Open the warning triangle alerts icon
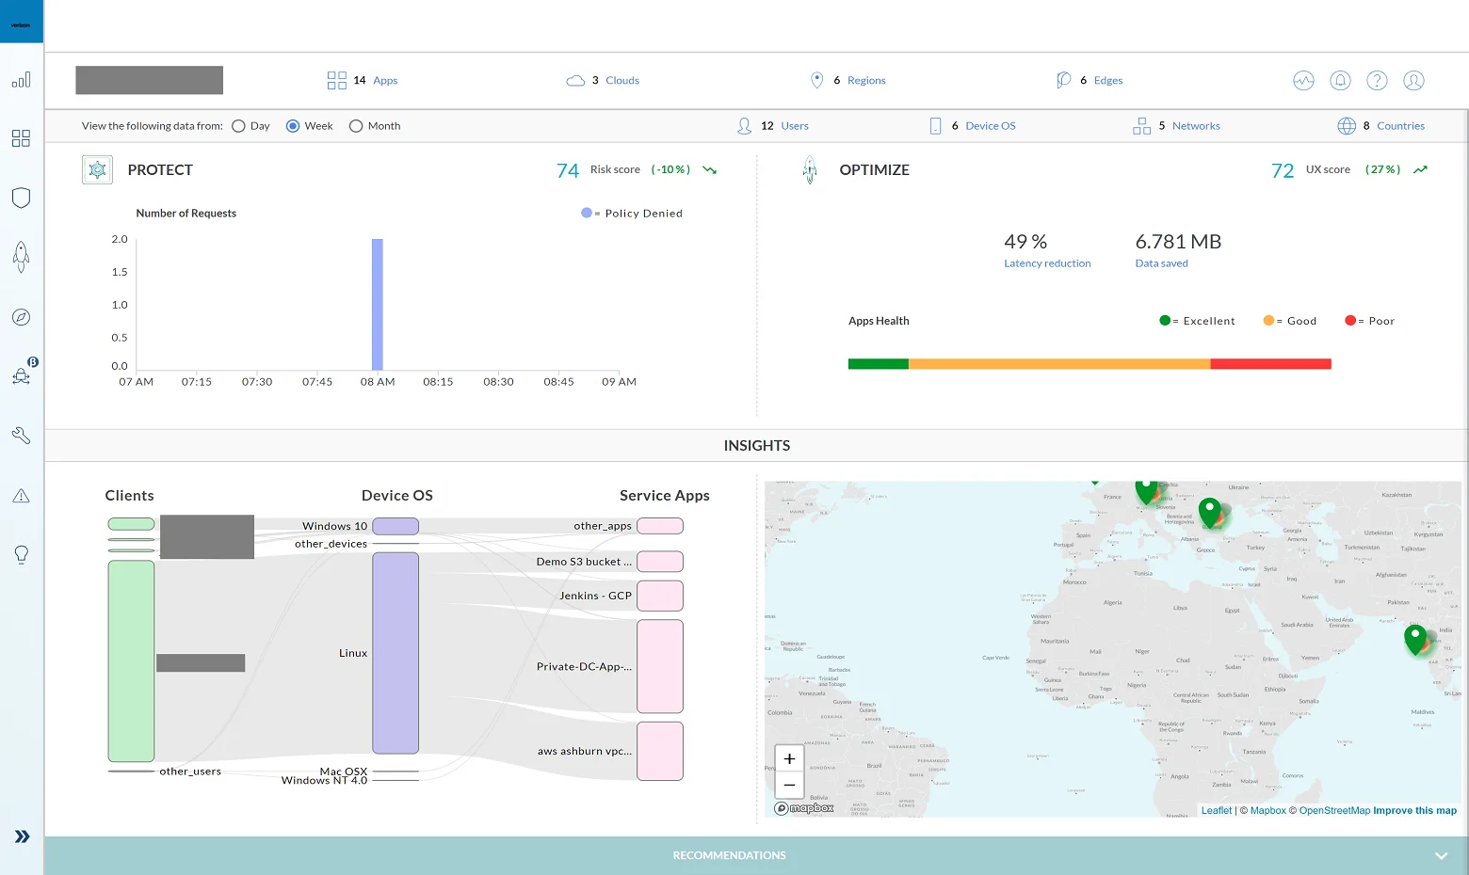The width and height of the screenshot is (1469, 875). point(21,496)
